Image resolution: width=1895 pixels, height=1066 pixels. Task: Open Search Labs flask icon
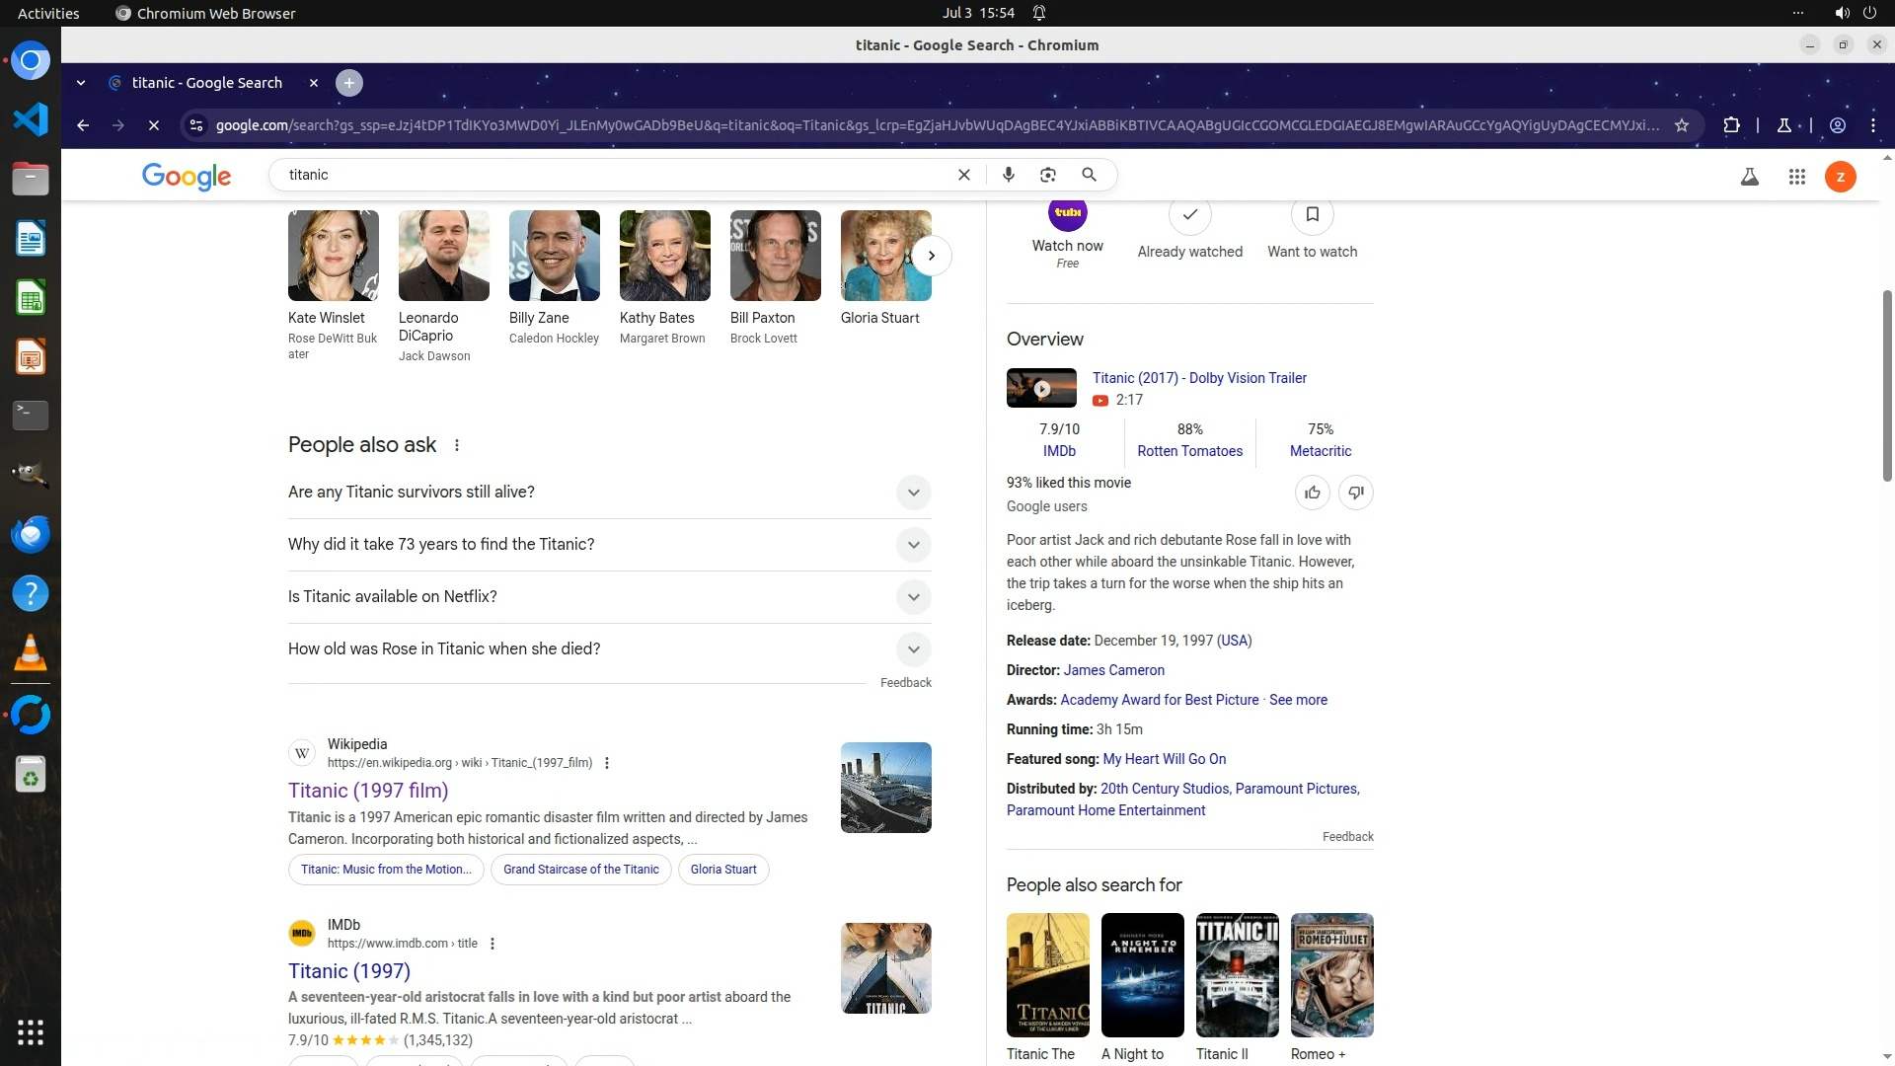point(1749,177)
